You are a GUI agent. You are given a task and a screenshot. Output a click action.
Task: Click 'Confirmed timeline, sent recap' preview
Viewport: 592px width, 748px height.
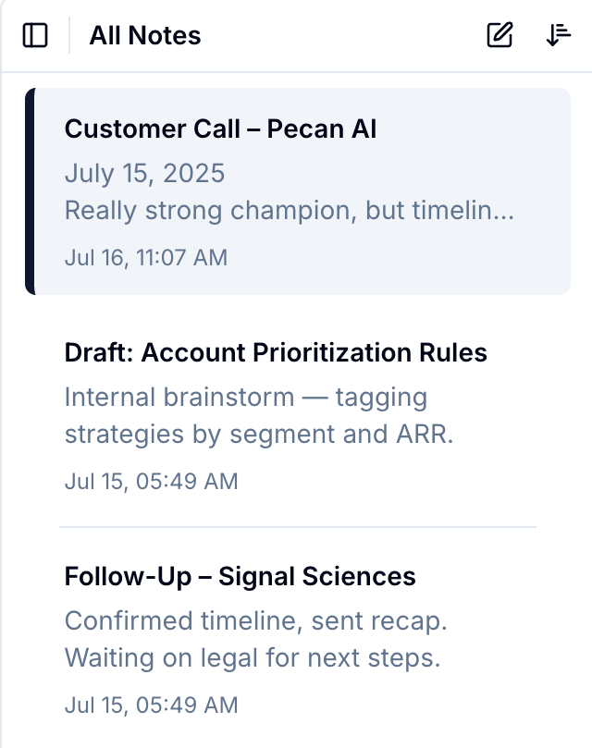(256, 621)
